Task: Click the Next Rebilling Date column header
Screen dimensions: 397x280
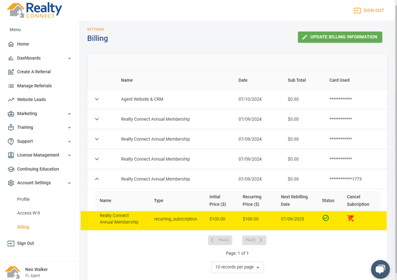Action: click(x=294, y=200)
